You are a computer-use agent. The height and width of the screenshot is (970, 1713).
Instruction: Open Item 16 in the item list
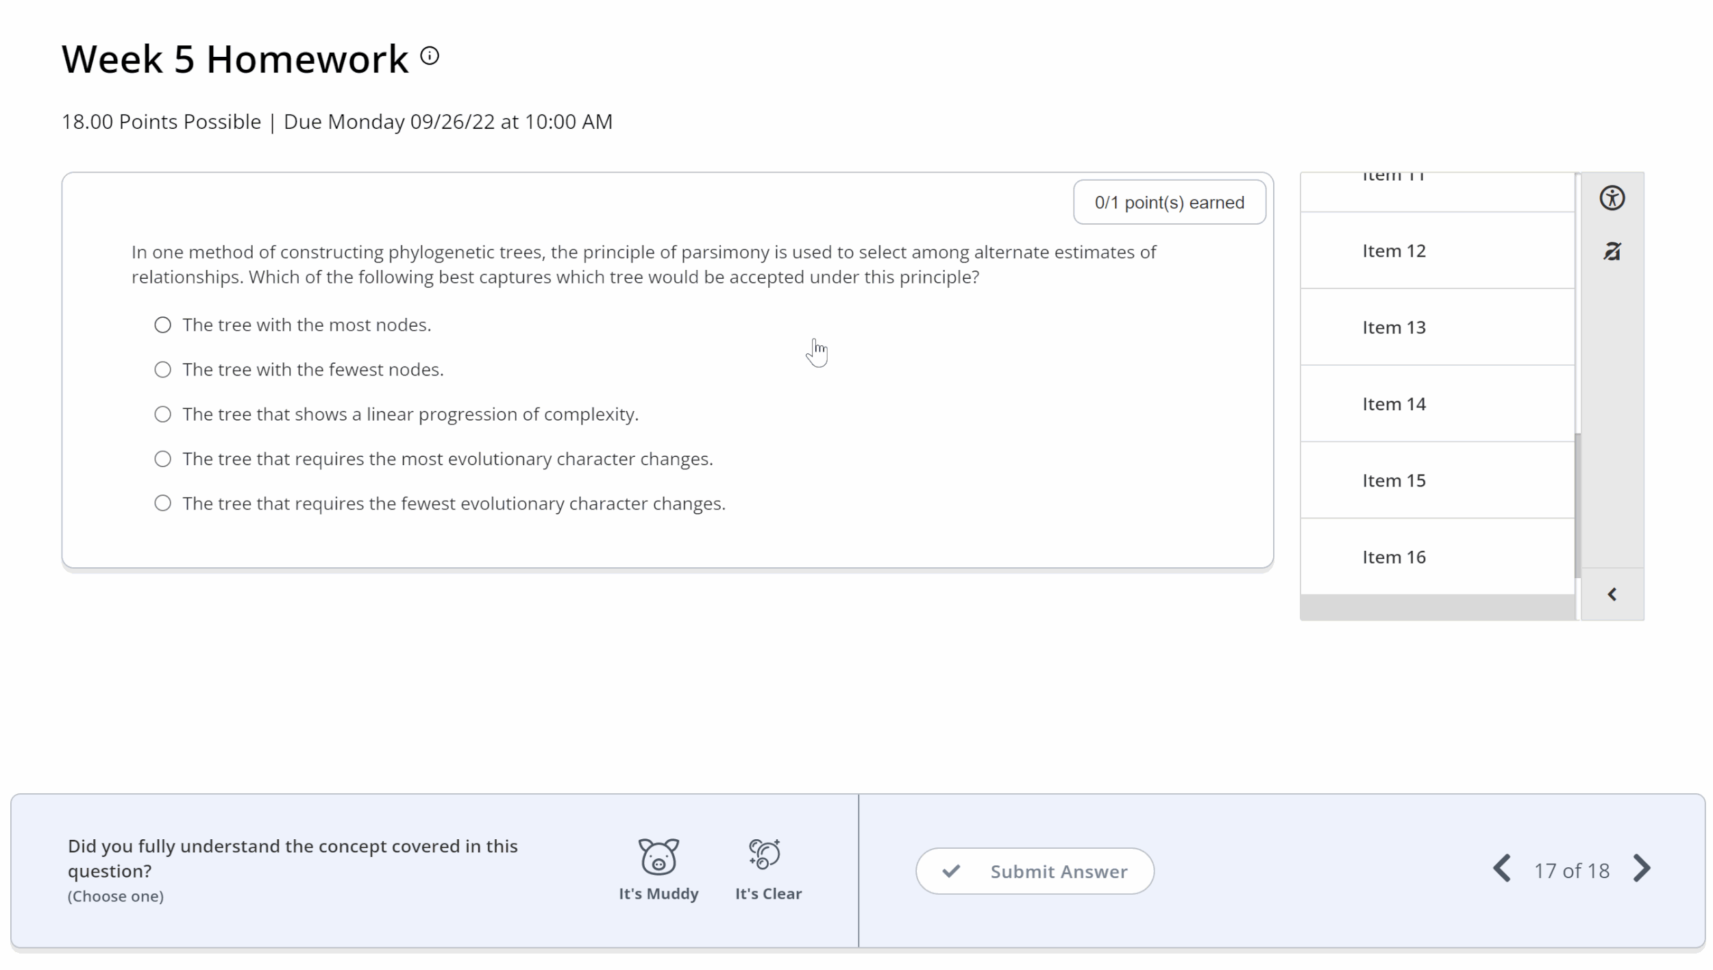[1394, 557]
